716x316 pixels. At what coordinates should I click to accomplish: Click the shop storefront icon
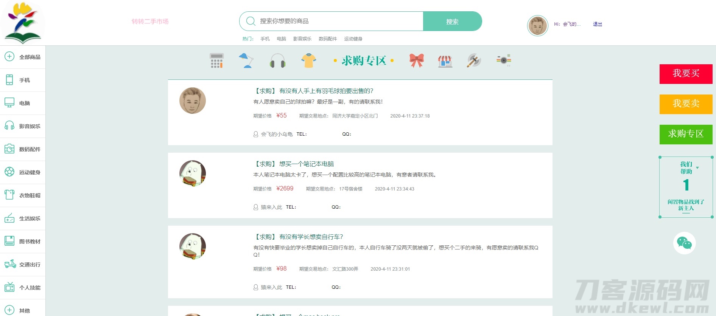(445, 60)
